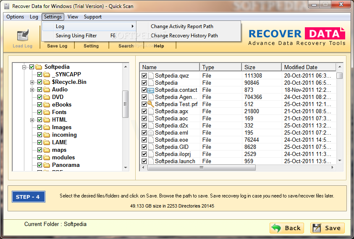The width and height of the screenshot is (354, 239).
Task: Click the Softpedia.qwz file icon
Action: click(x=151, y=75)
